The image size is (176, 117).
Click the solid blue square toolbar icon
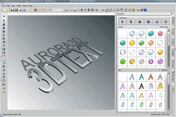coord(145,10)
